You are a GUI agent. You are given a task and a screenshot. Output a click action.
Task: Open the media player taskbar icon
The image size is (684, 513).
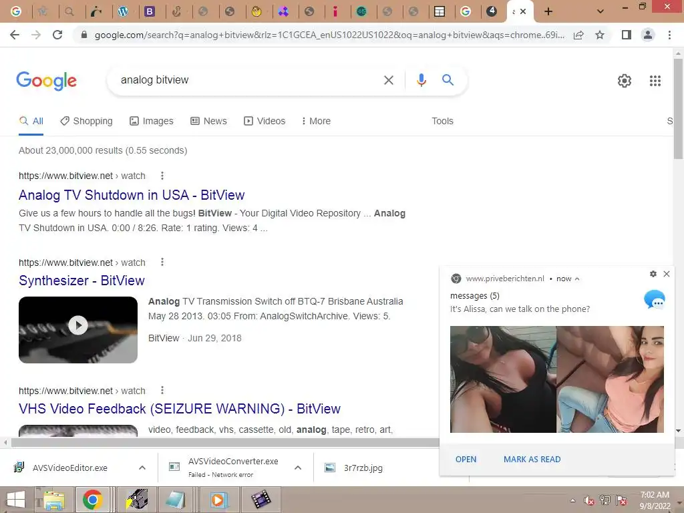(218, 500)
